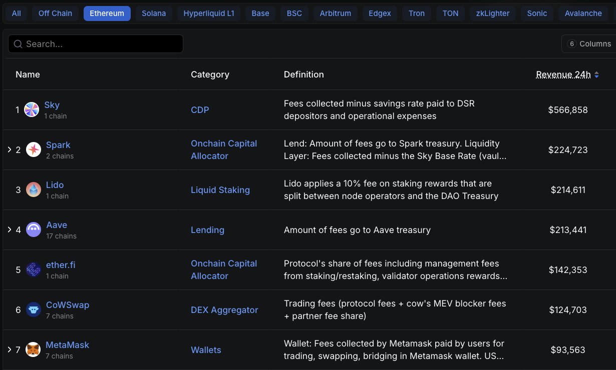The height and width of the screenshot is (370, 616).
Task: Expand the Aave chains breakdown
Action: click(9, 229)
